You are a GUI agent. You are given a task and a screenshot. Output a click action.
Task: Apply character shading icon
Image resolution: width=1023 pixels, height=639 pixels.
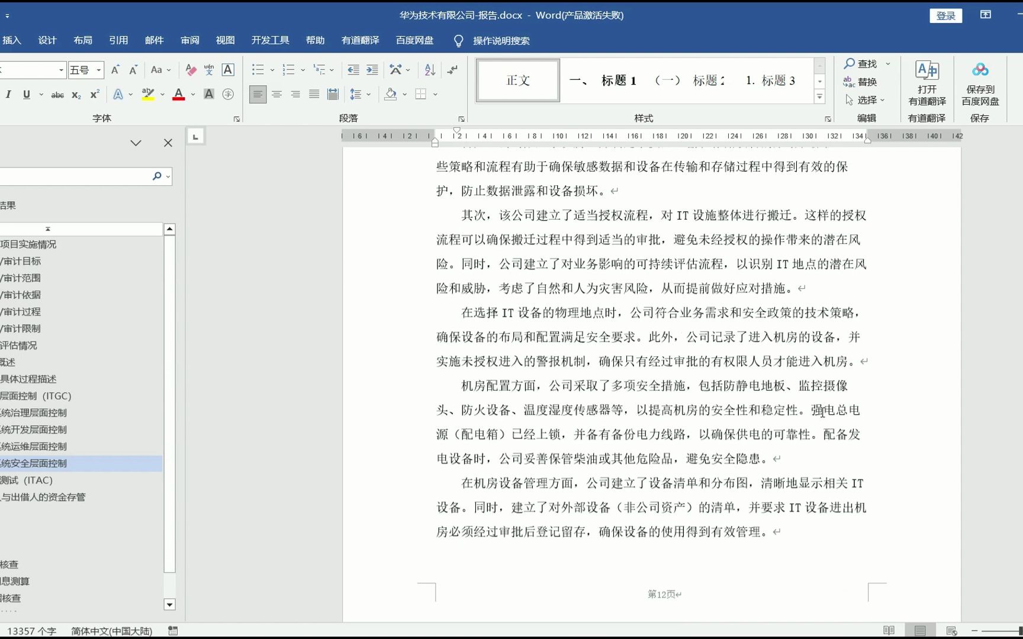pos(209,94)
